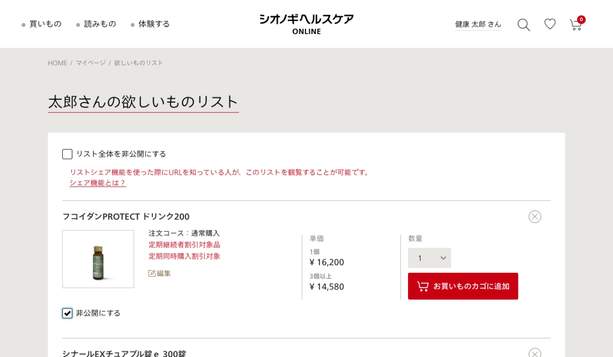Open シェア機能とは？ link
The image size is (613, 357).
[97, 183]
